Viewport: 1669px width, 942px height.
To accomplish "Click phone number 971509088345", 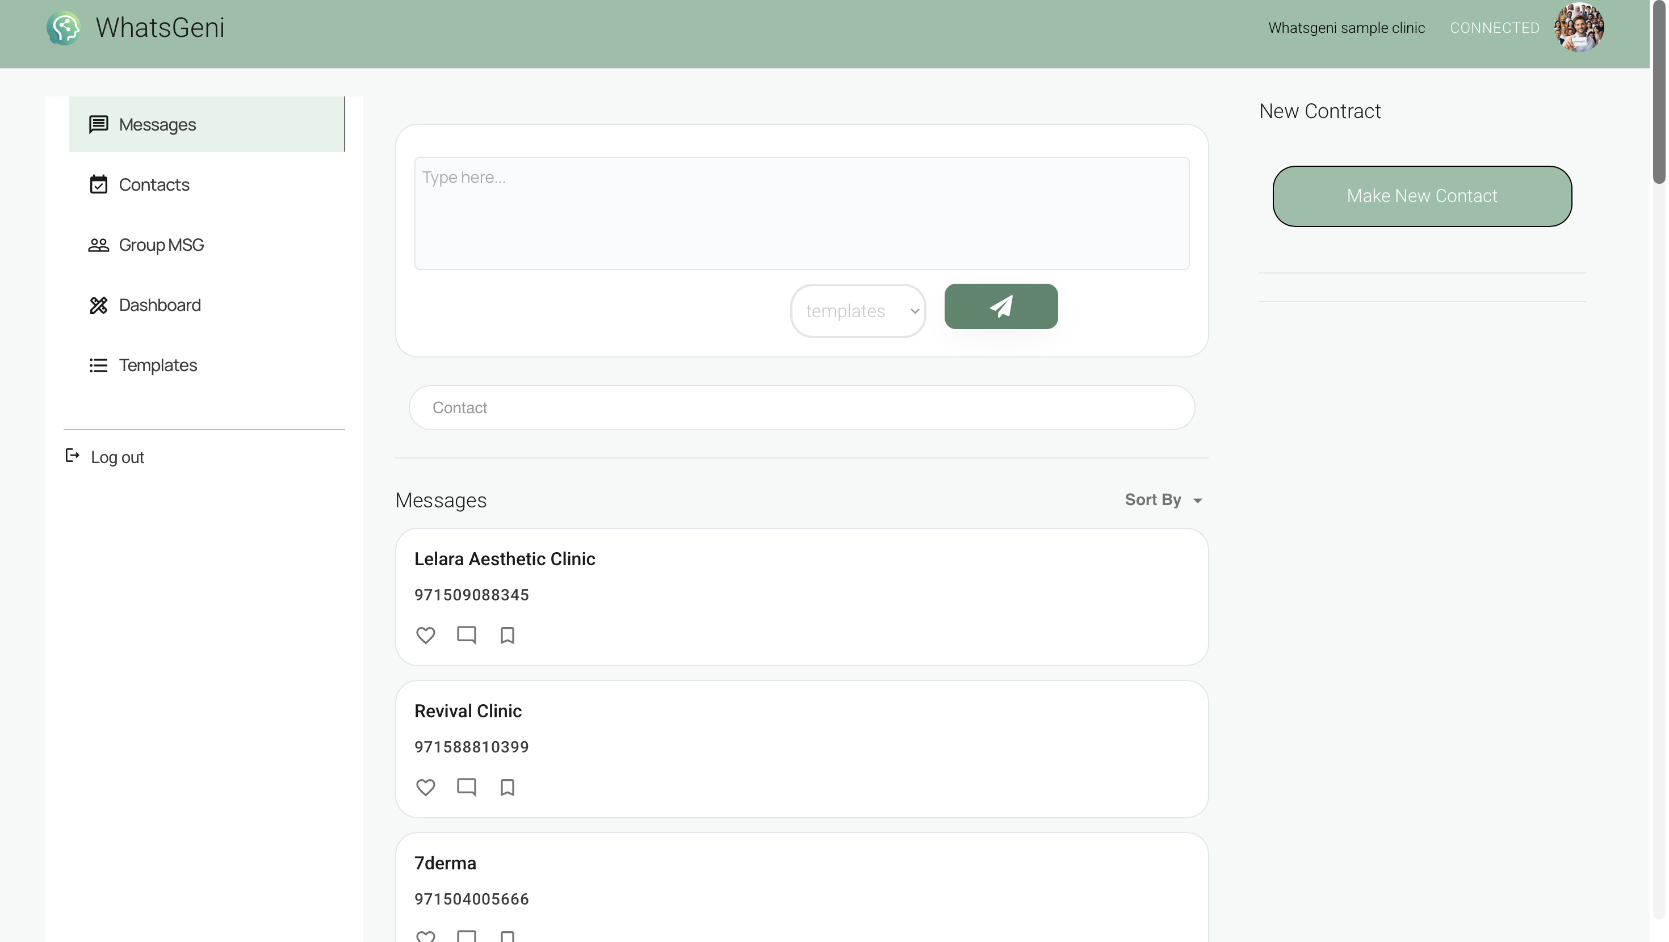I will [x=472, y=595].
